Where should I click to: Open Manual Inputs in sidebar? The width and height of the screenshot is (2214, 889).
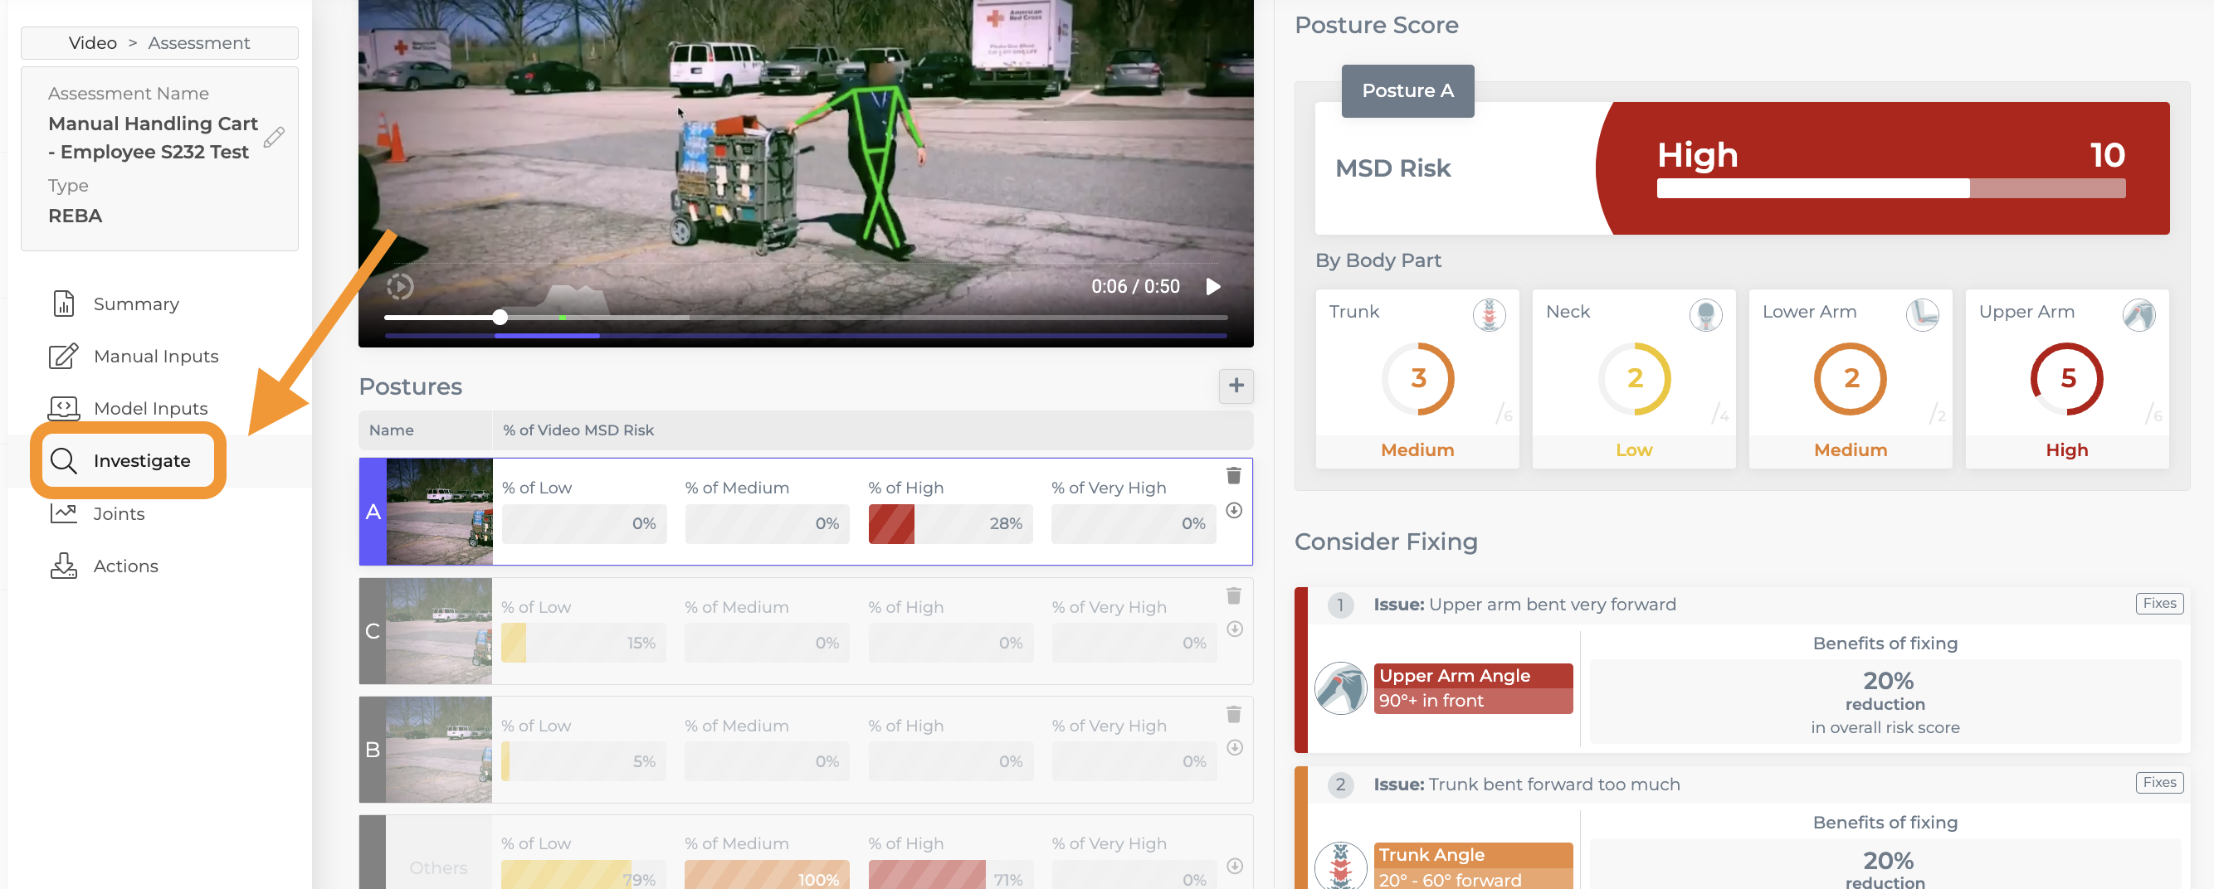[x=155, y=357]
